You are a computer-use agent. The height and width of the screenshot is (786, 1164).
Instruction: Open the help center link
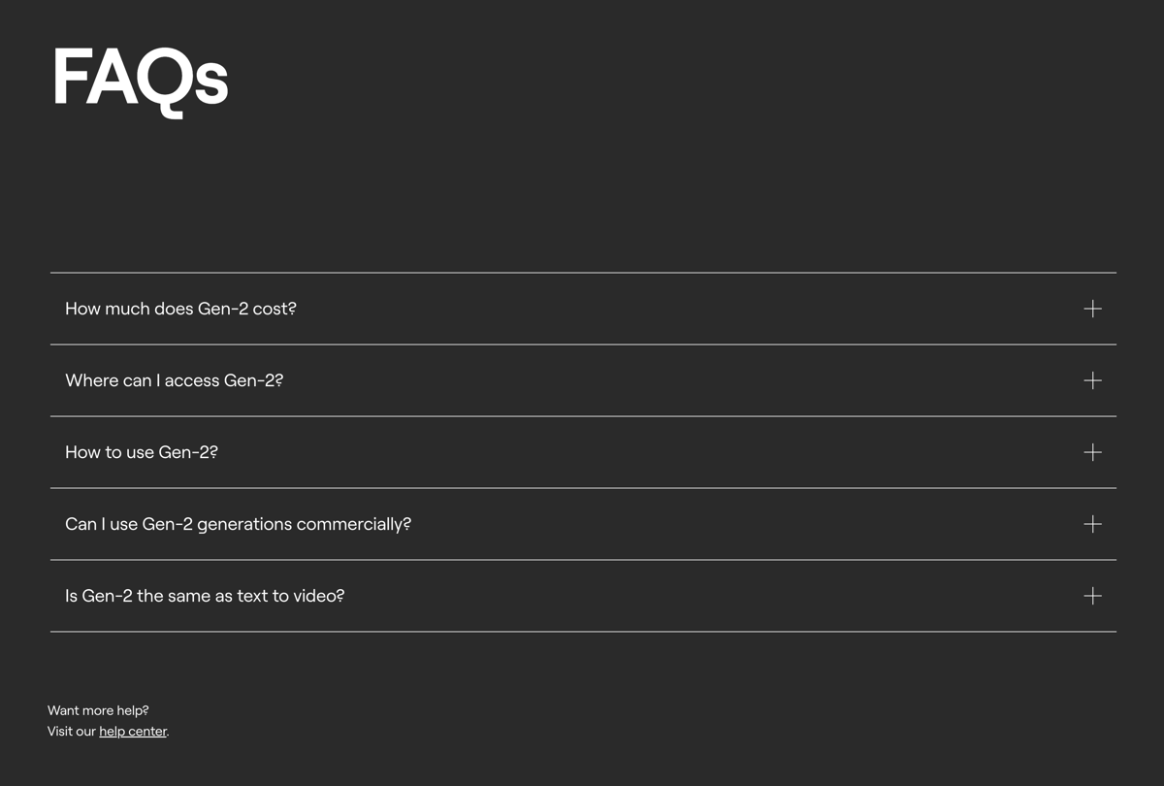[x=133, y=731]
